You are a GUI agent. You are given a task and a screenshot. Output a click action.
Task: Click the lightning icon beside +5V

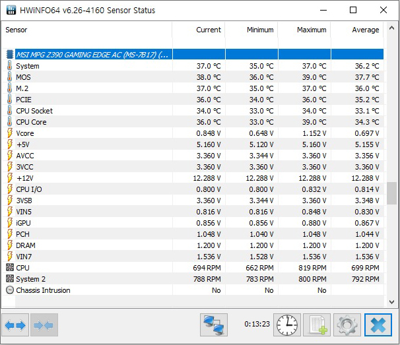coord(9,144)
